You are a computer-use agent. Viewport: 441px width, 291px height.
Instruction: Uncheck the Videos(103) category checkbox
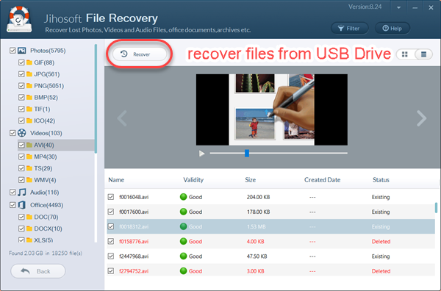point(12,133)
